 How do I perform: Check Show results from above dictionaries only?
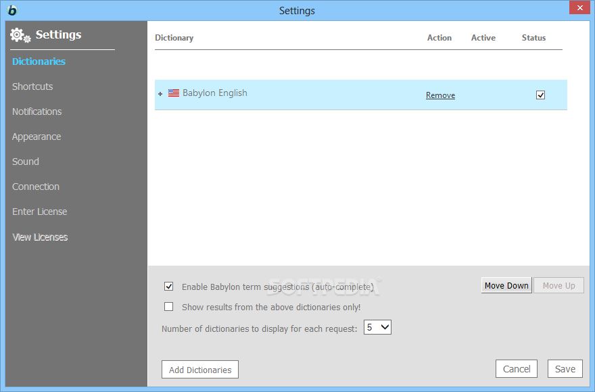(169, 306)
